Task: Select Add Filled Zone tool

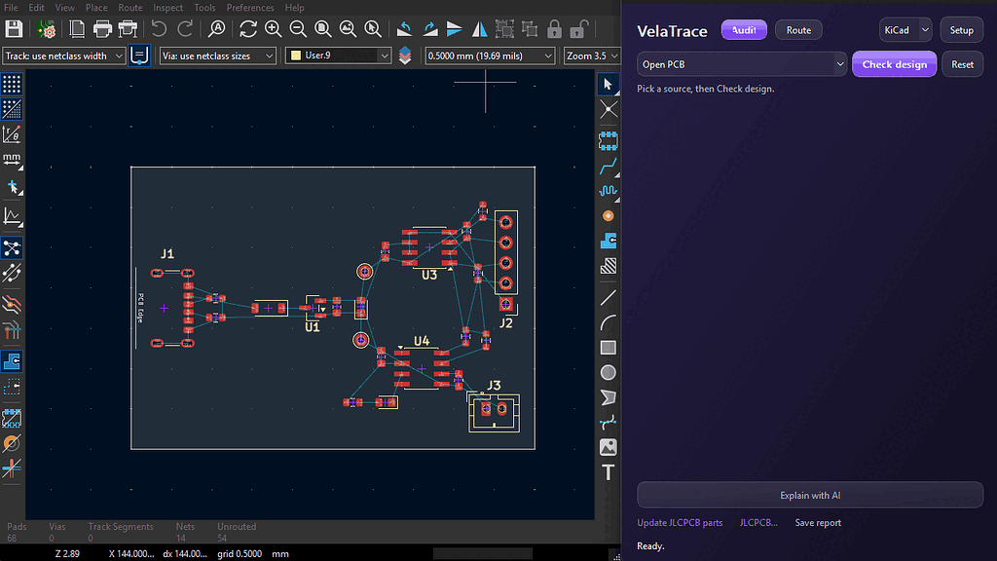Action: point(608,242)
